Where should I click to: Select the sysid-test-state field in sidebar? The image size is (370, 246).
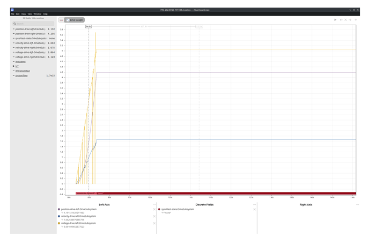click(x=31, y=39)
